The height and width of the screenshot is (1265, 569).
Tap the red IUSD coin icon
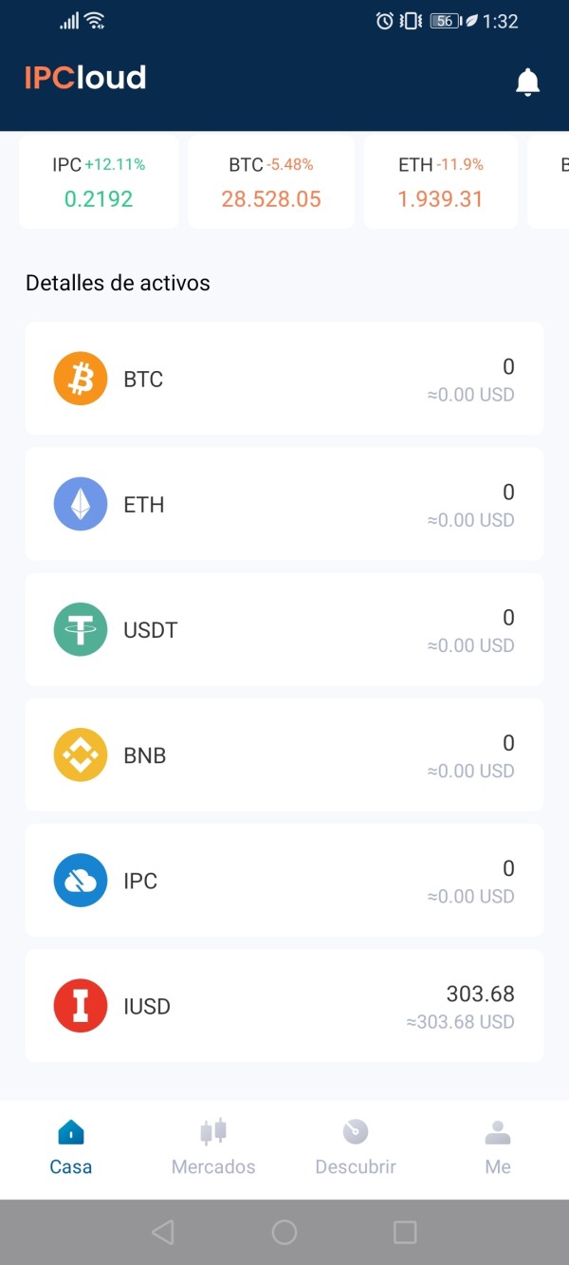tap(81, 1005)
